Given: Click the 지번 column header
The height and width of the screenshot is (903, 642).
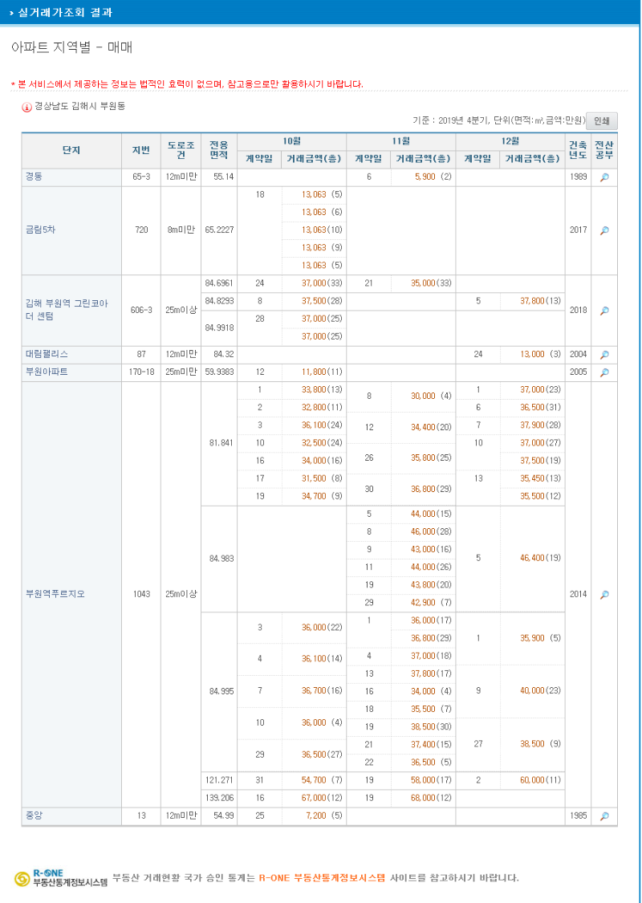Looking at the screenshot, I should pyautogui.click(x=141, y=150).
